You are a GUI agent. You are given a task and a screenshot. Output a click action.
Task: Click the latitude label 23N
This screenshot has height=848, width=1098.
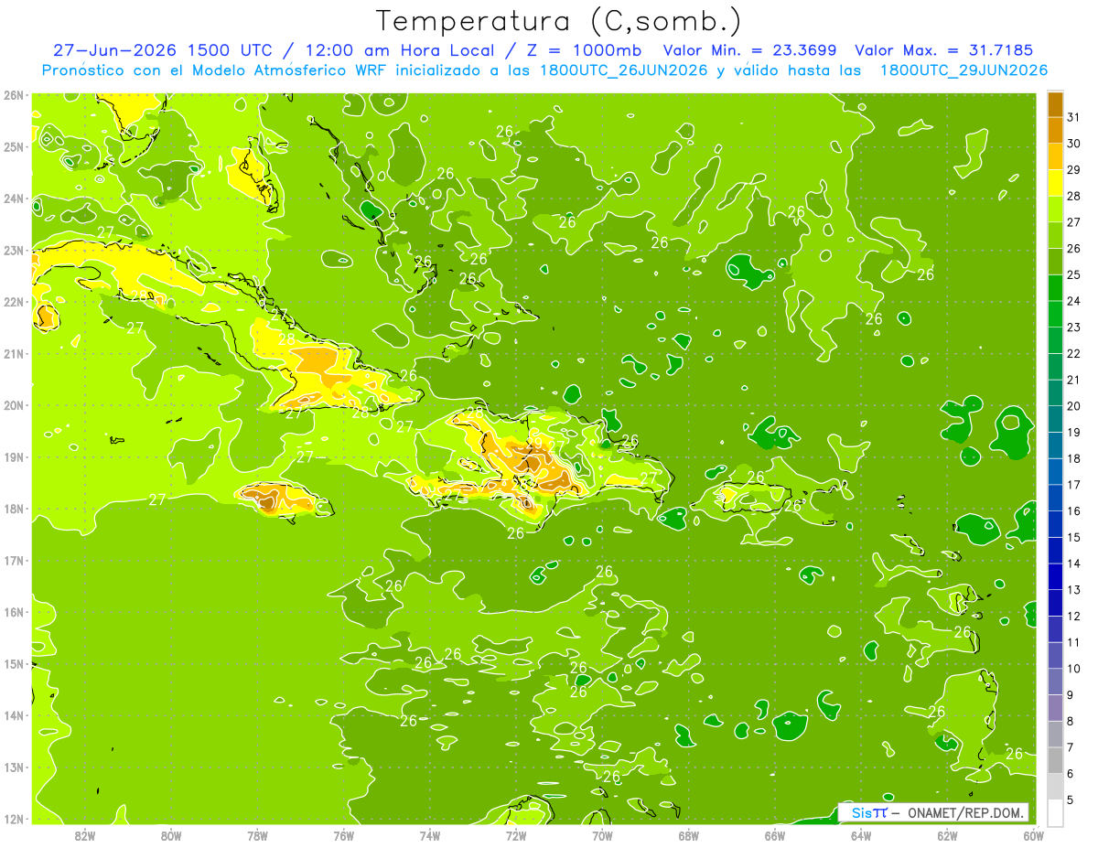pos(14,250)
